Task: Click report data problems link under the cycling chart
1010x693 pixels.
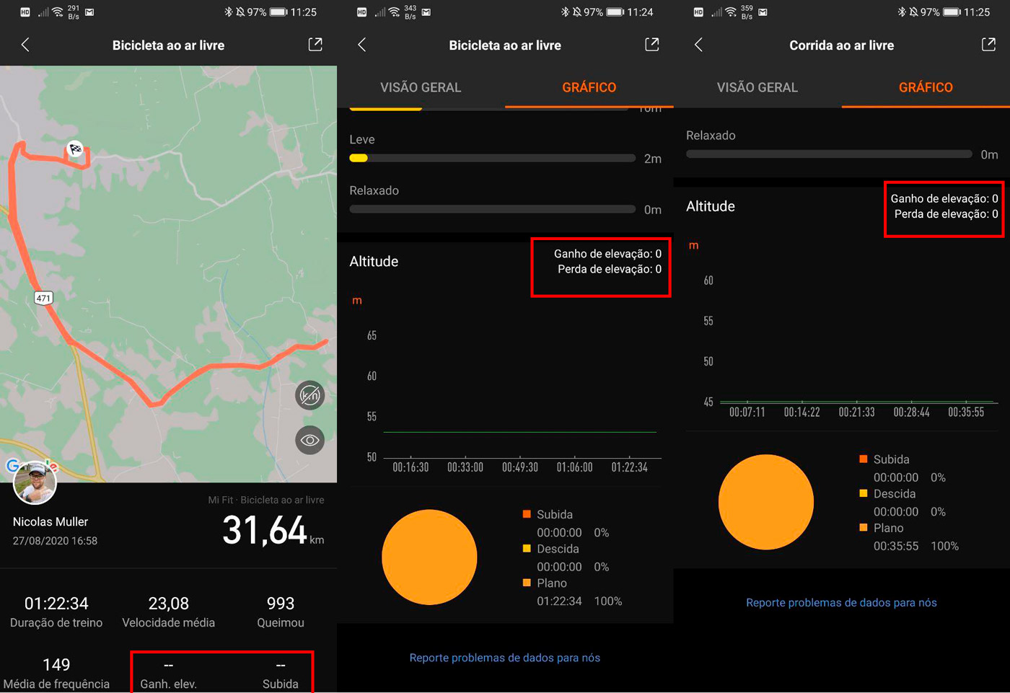Action: [504, 658]
